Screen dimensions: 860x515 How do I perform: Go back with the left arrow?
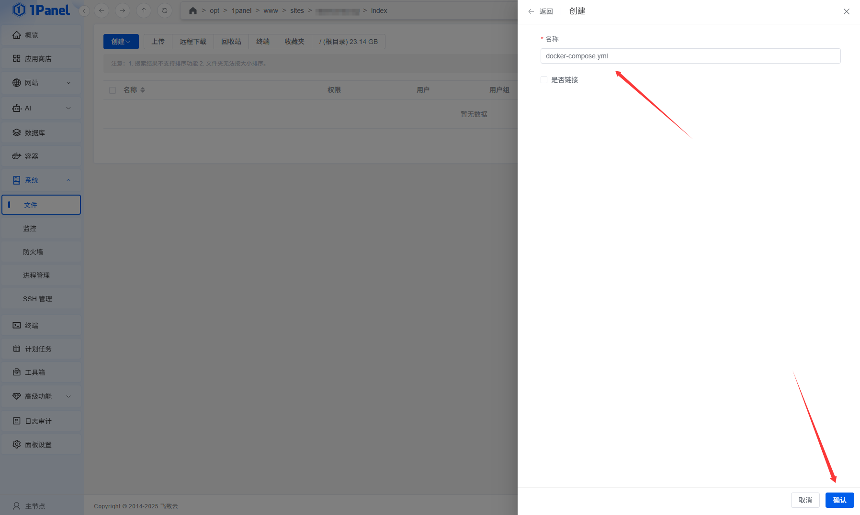point(102,10)
